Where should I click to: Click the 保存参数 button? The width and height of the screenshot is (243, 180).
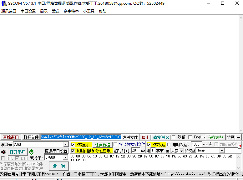point(215,137)
